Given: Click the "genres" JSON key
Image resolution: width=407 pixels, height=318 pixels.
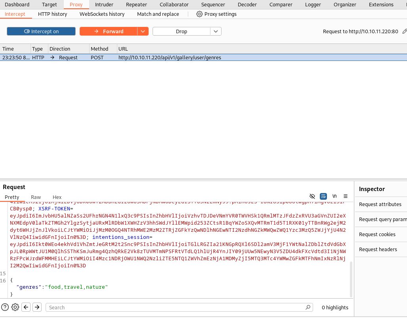Looking at the screenshot, I should point(29,287).
